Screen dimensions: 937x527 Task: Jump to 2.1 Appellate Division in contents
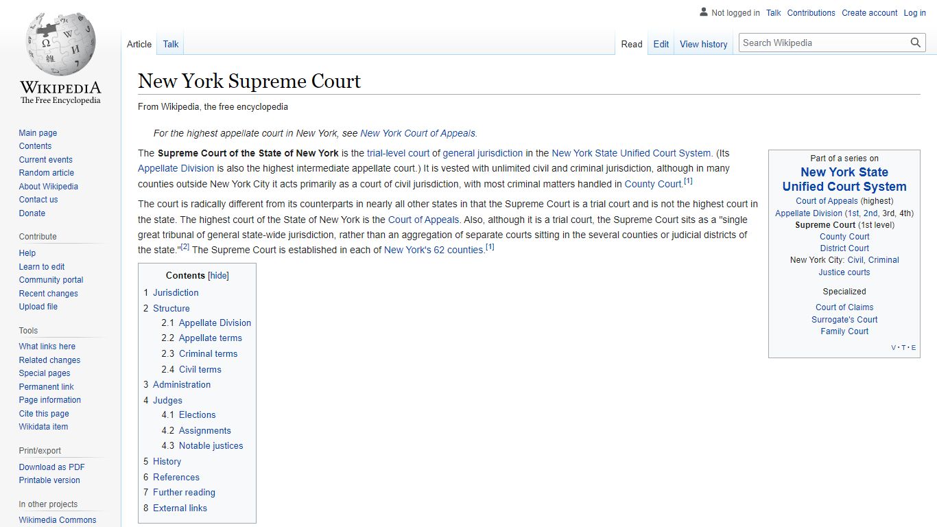[215, 323]
